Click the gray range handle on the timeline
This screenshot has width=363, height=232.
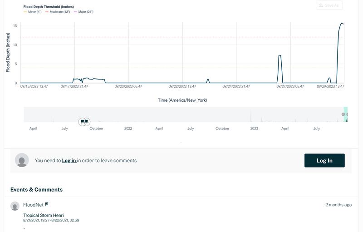click(x=343, y=114)
